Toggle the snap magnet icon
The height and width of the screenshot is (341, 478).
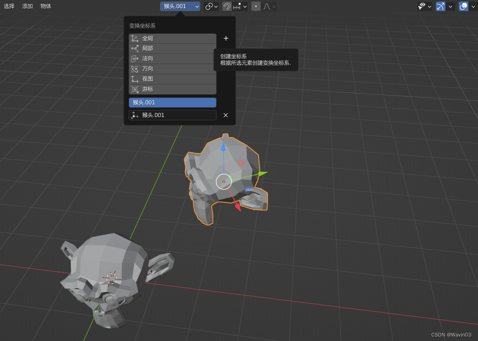(226, 6)
